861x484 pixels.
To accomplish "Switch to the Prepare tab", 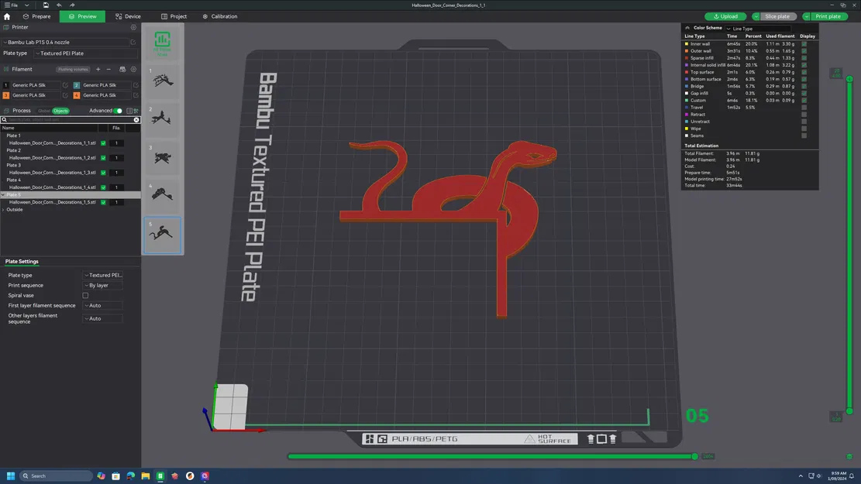I will pos(36,16).
